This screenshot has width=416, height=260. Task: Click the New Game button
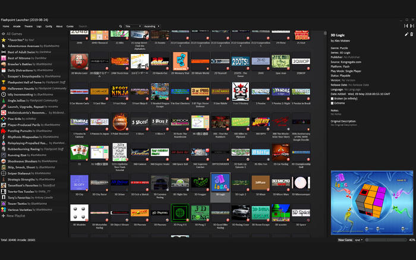[x=345, y=240]
